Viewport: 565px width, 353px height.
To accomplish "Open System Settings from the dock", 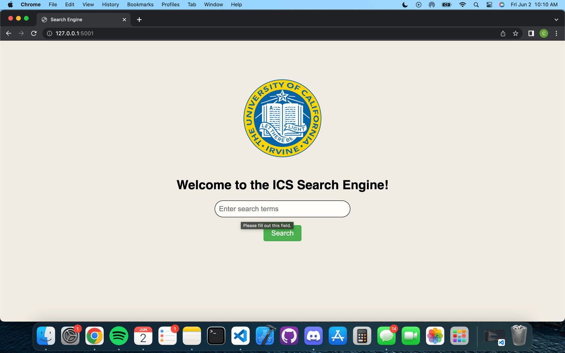I will click(70, 336).
